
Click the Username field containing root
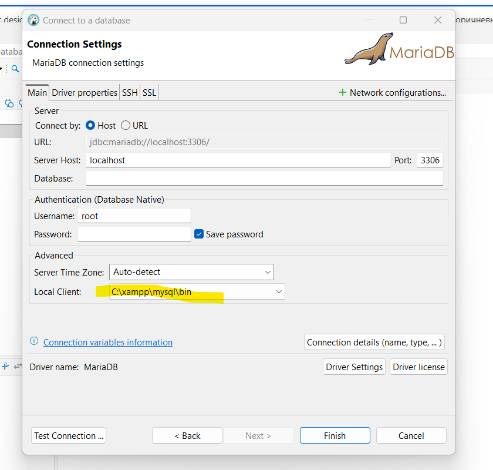tap(134, 216)
